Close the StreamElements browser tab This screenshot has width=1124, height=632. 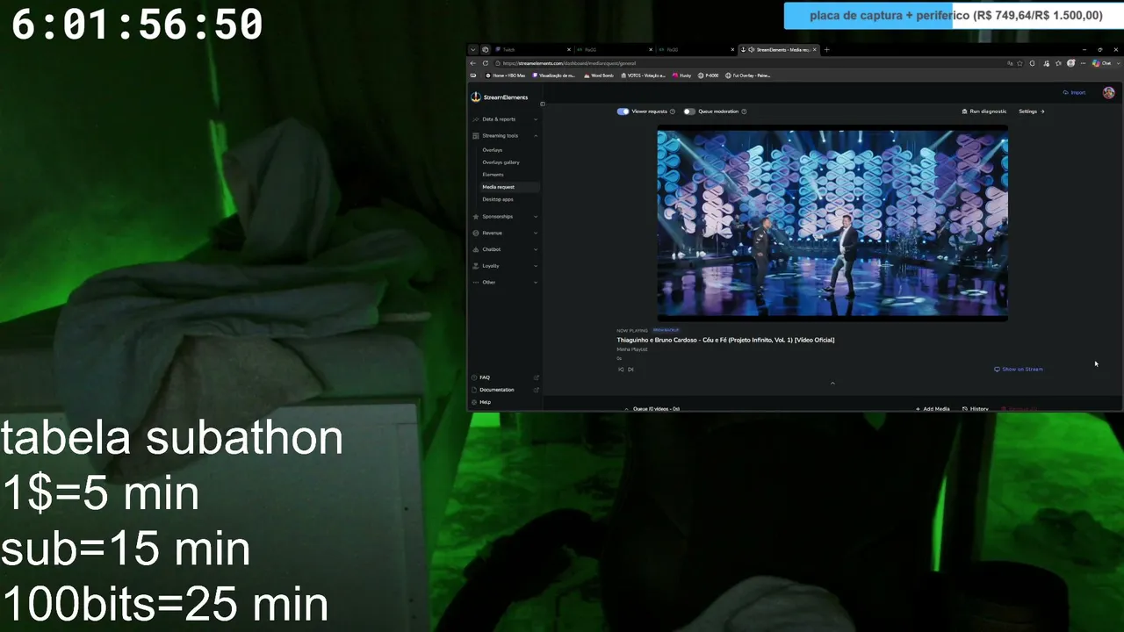(x=815, y=50)
